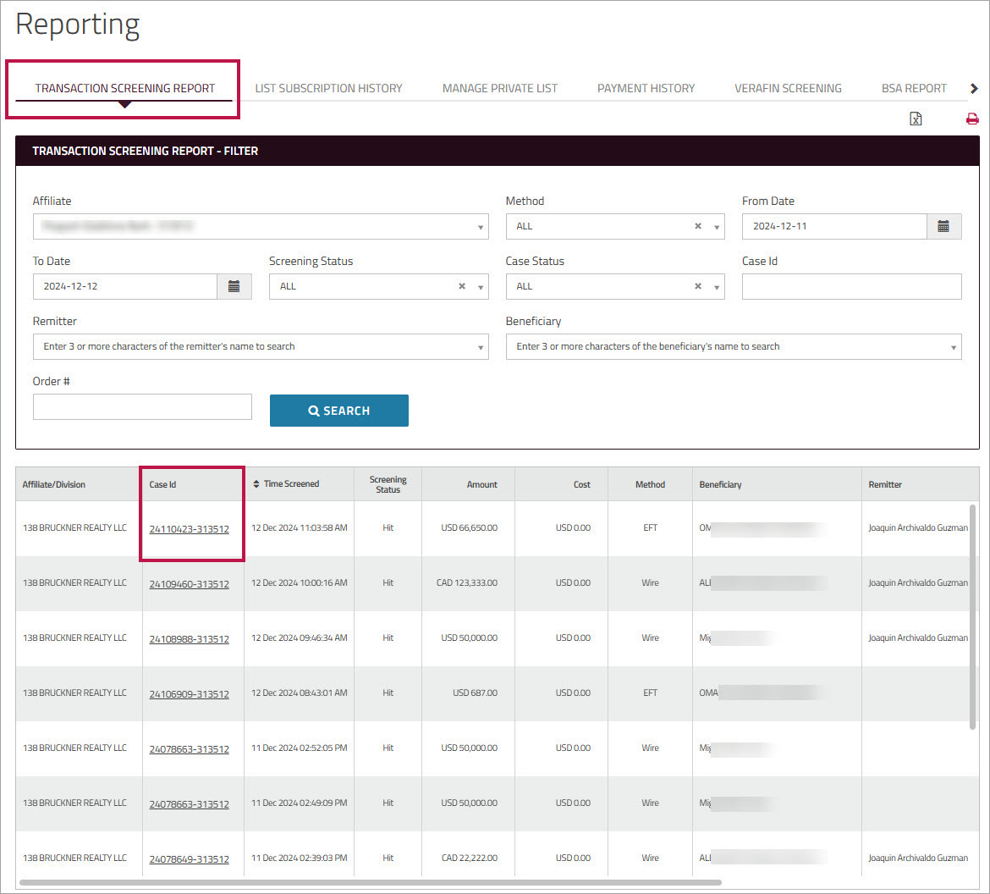This screenshot has width=990, height=894.
Task: Open the To Date calendar picker
Action: [234, 286]
